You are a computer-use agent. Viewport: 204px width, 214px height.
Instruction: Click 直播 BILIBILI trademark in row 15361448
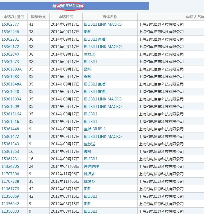(x=95, y=129)
